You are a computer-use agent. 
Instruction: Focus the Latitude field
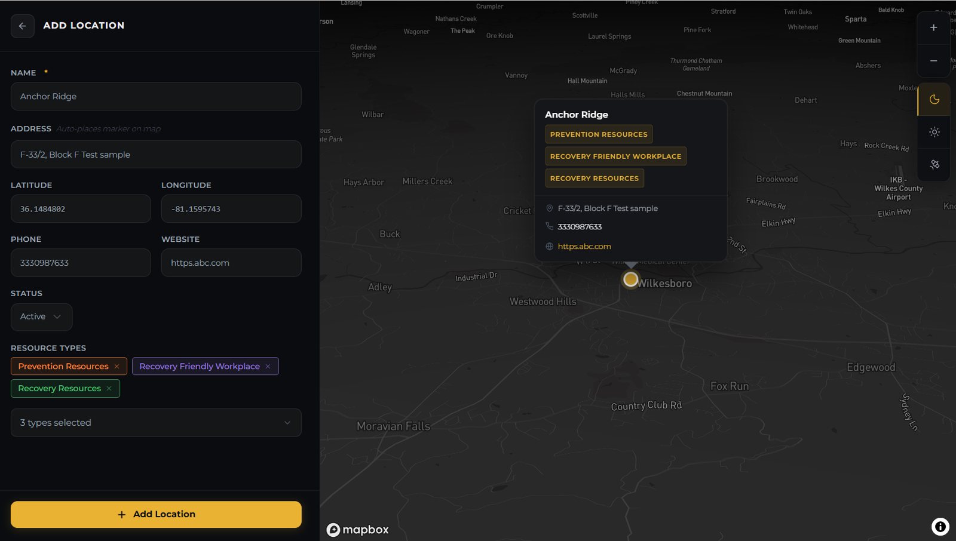[81, 209]
